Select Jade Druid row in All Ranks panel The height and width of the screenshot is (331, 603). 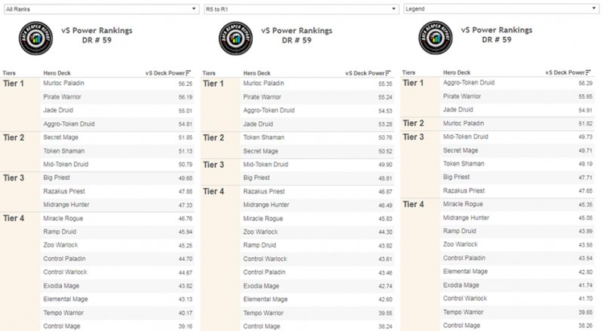coord(118,110)
